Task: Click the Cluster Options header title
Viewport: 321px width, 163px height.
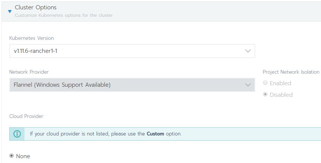Action: click(36, 7)
